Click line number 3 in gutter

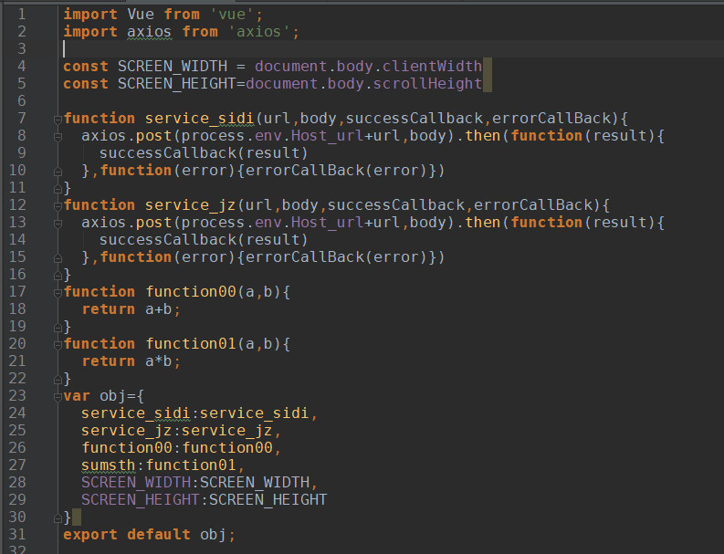point(22,49)
